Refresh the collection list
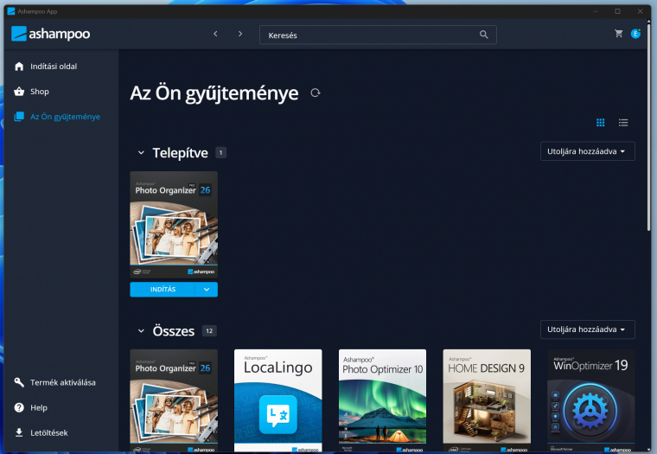Viewport: 657px width, 454px height. pyautogui.click(x=316, y=93)
